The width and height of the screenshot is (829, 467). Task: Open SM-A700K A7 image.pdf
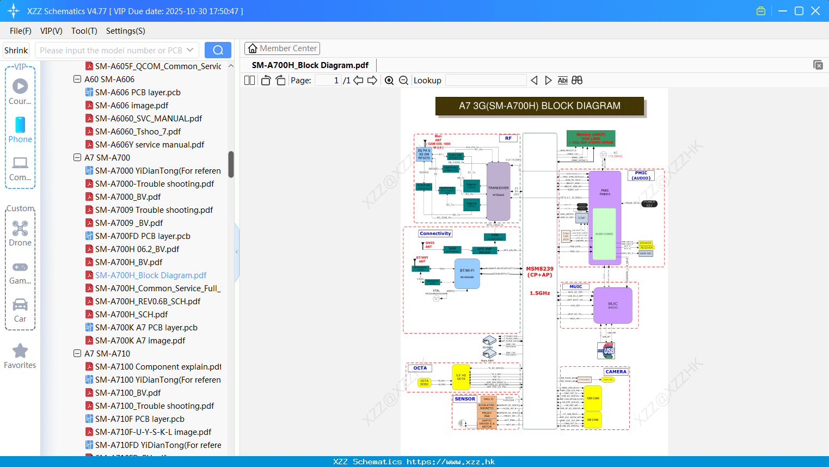(x=140, y=340)
